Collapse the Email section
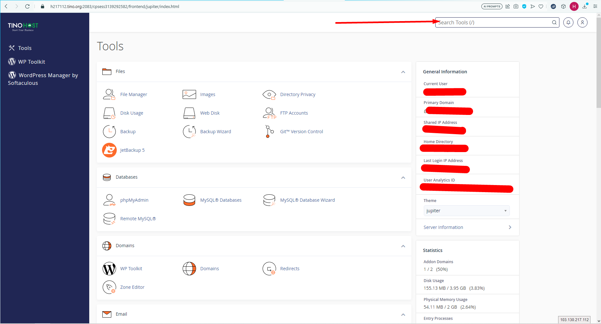 pos(403,315)
